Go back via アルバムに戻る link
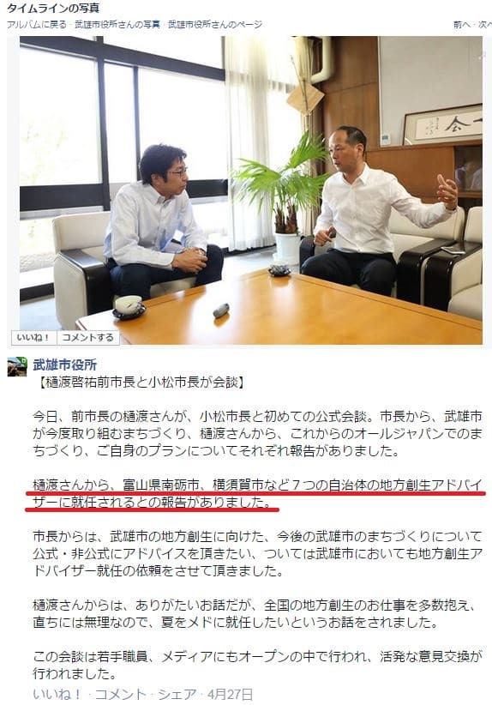492x705 pixels. pos(36,24)
